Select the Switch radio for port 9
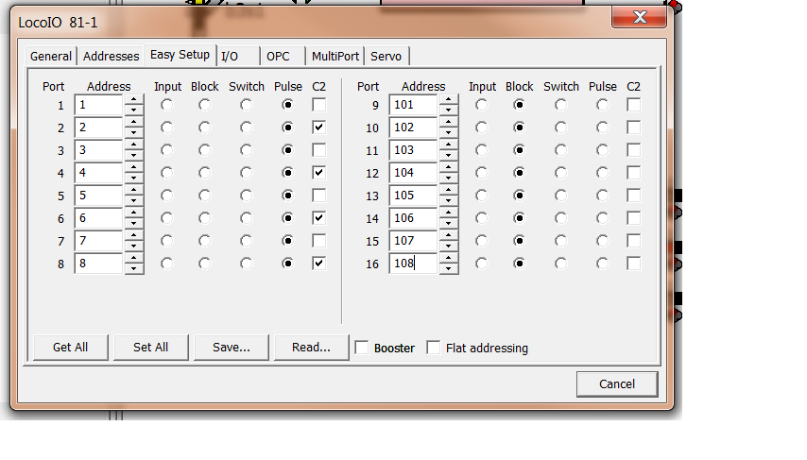 (561, 105)
